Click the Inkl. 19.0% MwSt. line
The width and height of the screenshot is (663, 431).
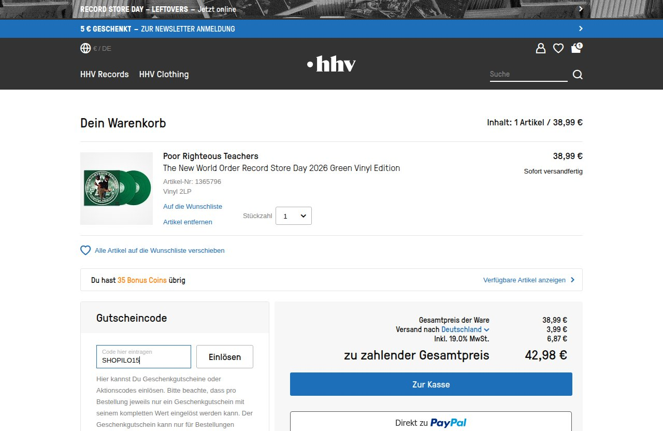(x=462, y=339)
